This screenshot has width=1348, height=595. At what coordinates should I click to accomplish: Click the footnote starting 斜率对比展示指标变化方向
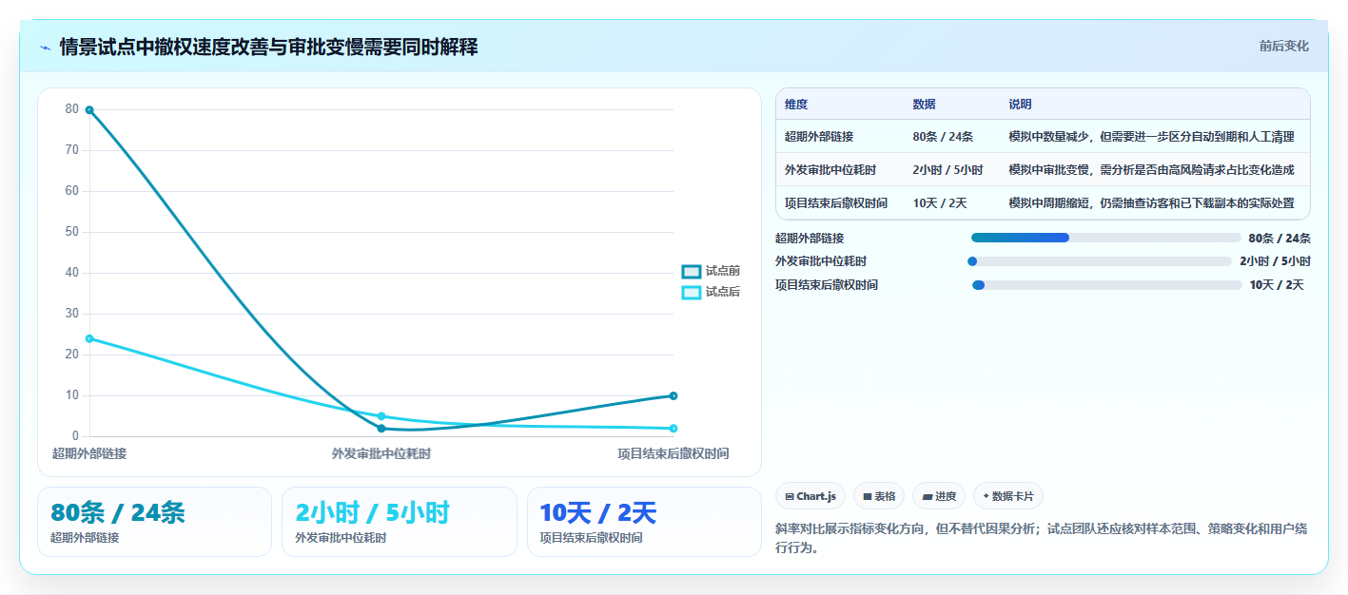point(1042,538)
